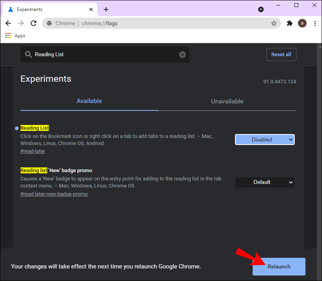Close the Experiments tab
The image size is (322, 281).
[x=91, y=9]
